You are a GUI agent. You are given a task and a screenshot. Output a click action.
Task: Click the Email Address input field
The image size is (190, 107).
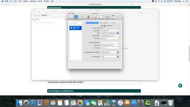[110, 36]
